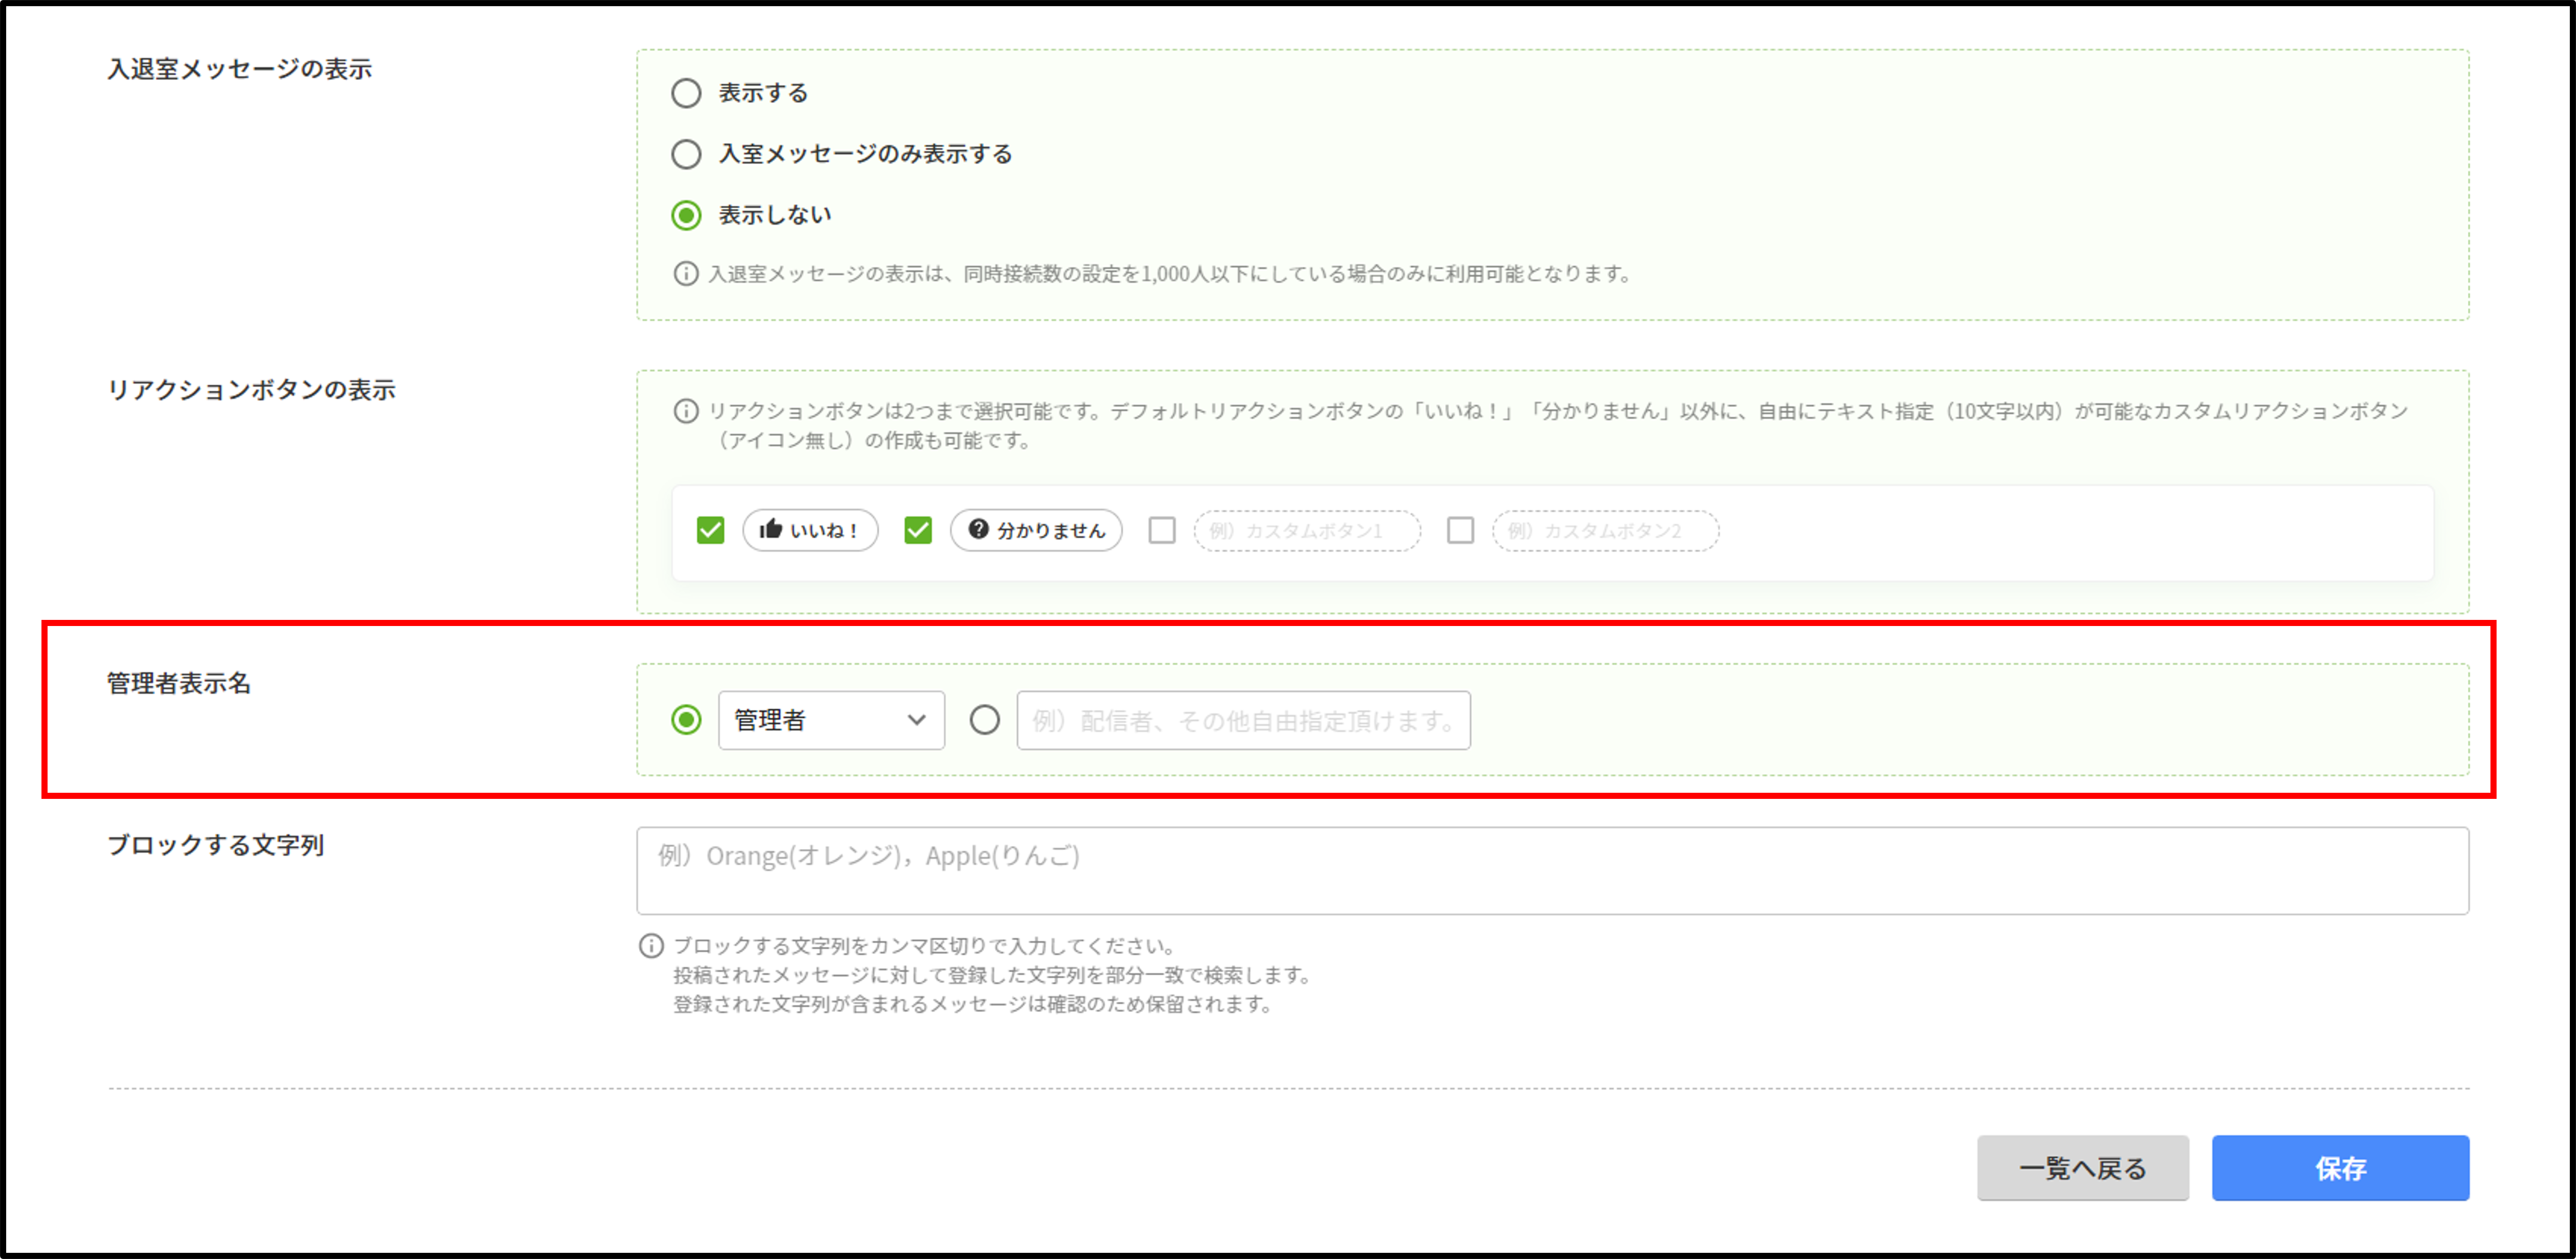Image resolution: width=2576 pixels, height=1259 pixels.
Task: Click the いいね！ thumbs-up reaction button
Action: tap(810, 530)
